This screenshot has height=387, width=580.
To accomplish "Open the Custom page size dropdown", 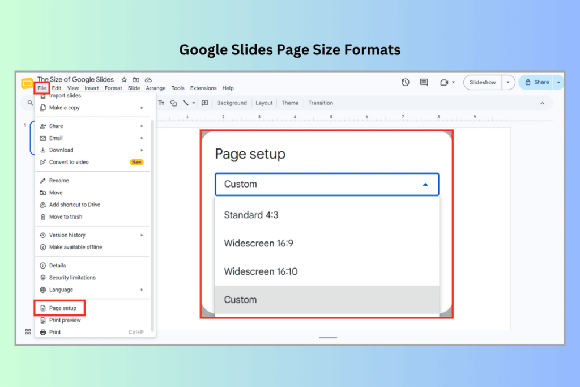I will coord(327,184).
